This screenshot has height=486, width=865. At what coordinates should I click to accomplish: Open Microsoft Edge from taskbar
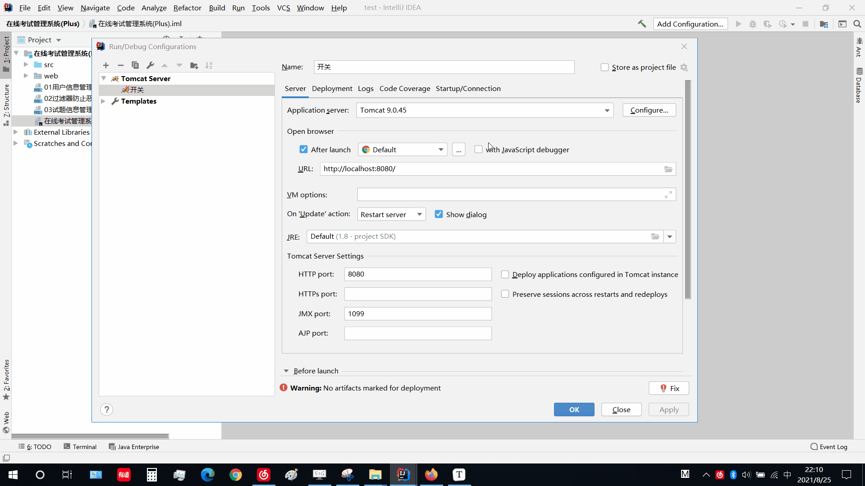coord(208,475)
